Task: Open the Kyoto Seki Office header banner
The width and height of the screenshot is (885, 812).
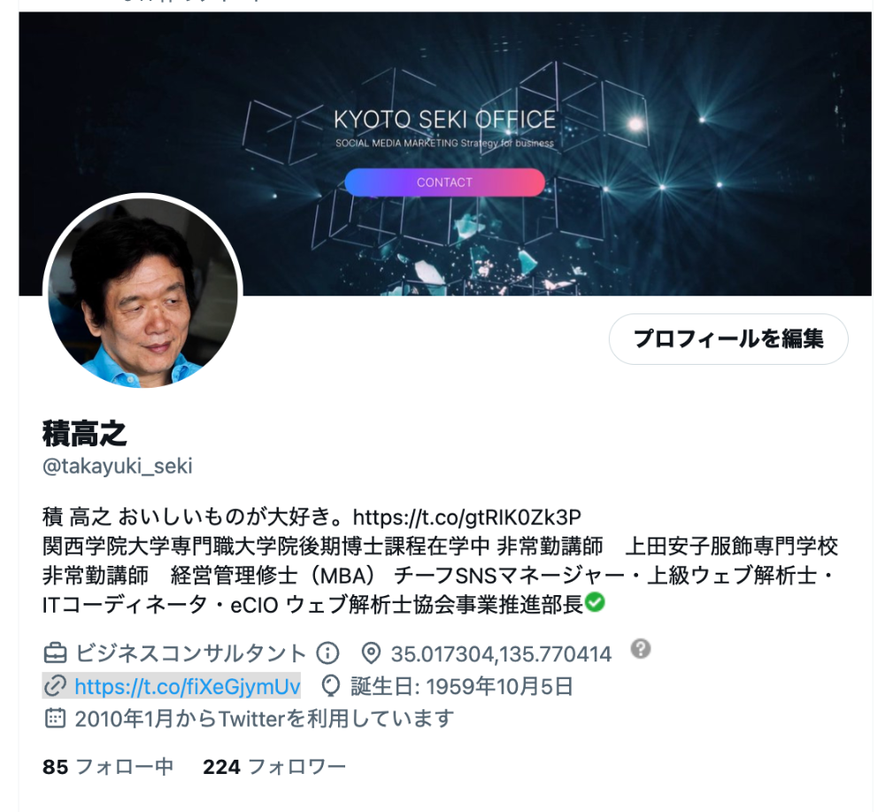Action: (x=445, y=153)
